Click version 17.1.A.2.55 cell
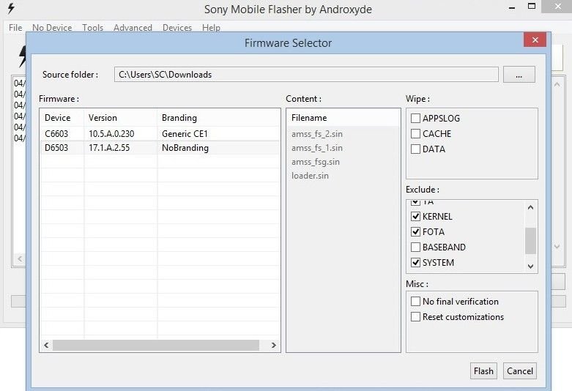Viewport: 572px width, 391px height. pos(109,148)
